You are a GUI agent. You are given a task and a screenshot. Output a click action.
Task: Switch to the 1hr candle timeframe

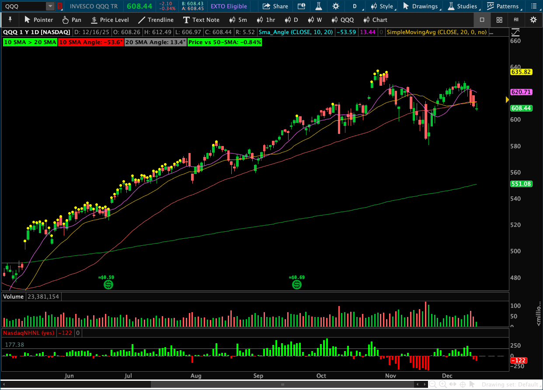click(x=266, y=20)
